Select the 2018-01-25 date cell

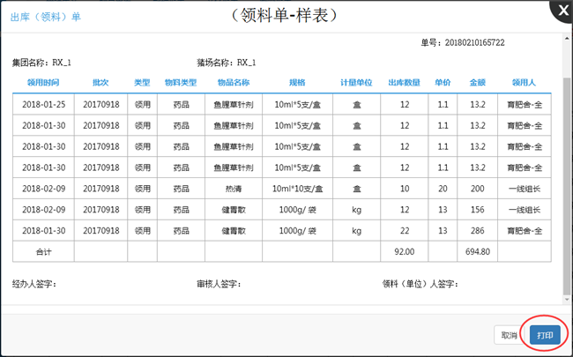[43, 104]
